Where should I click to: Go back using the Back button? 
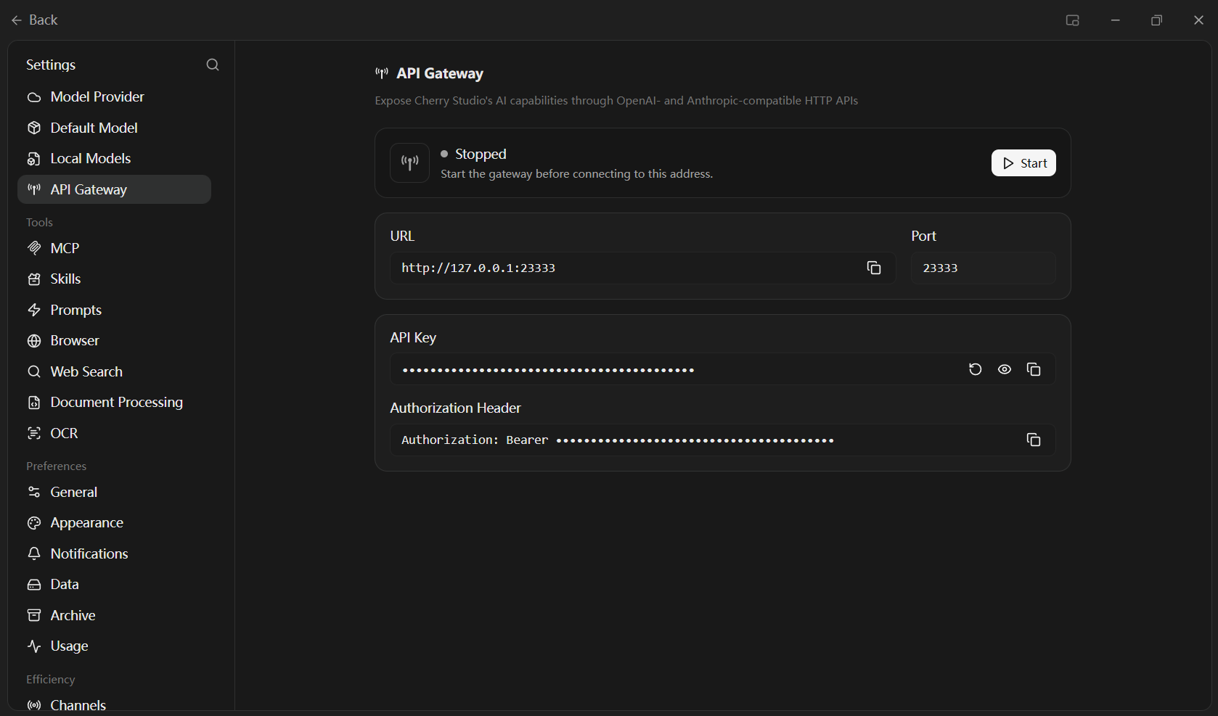[x=34, y=20]
